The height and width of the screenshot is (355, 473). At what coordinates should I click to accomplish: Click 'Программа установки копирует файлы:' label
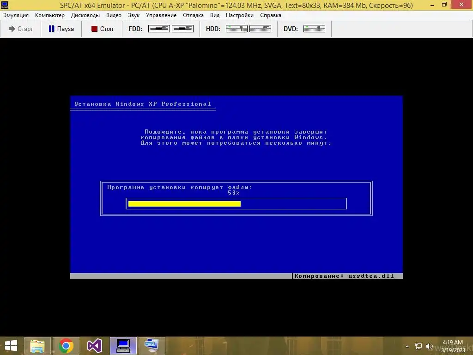click(x=180, y=187)
